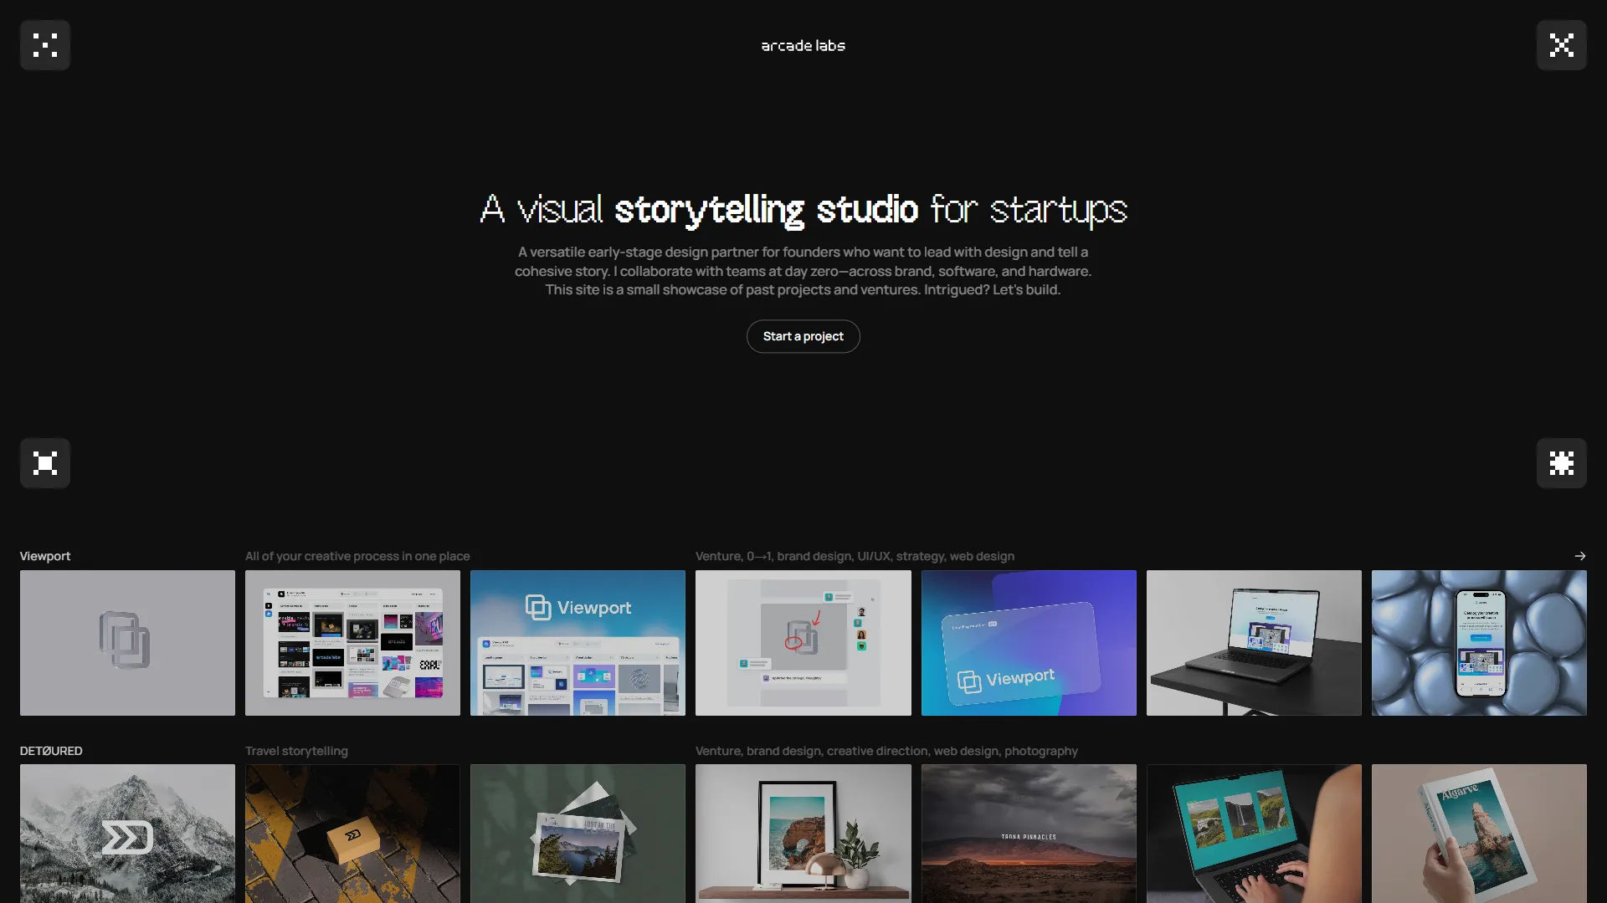Open the grey Viewport logo thumbnail
Viewport: 1607px width, 903px height.
(127, 643)
